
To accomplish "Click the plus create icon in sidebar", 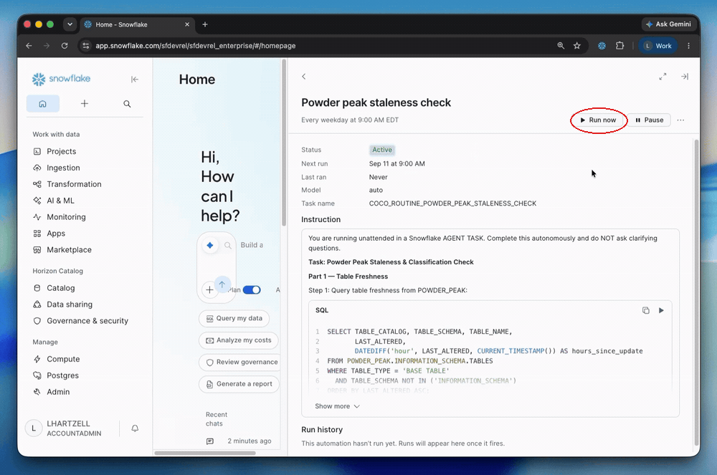I will coord(85,104).
